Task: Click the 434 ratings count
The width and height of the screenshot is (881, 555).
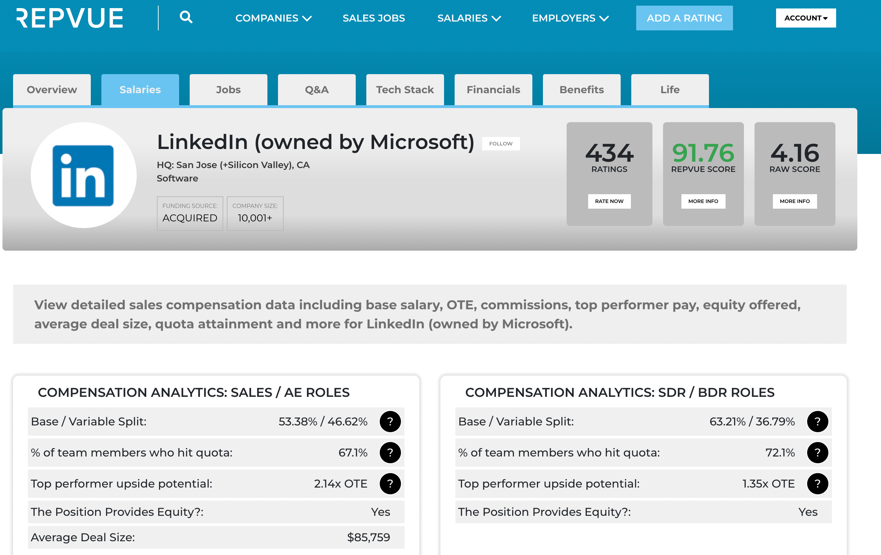Action: pyautogui.click(x=609, y=153)
